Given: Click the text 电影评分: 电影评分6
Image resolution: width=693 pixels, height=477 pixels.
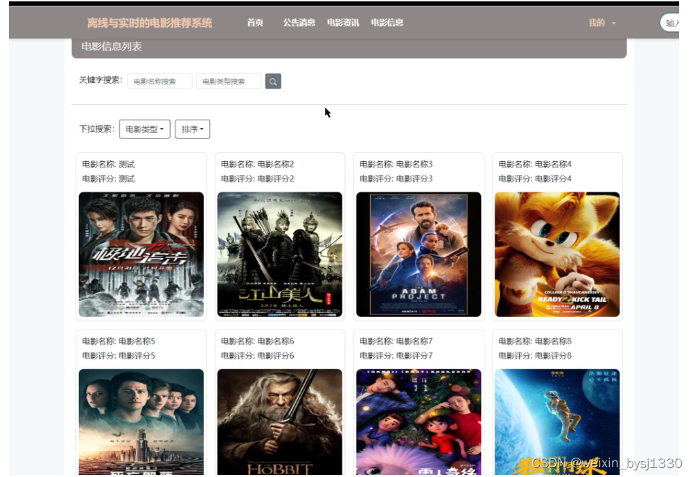Looking at the screenshot, I should click(x=257, y=356).
